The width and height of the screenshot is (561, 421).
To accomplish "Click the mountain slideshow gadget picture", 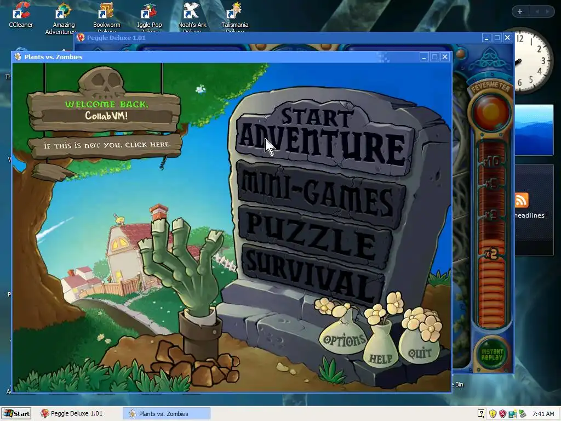I will [534, 129].
